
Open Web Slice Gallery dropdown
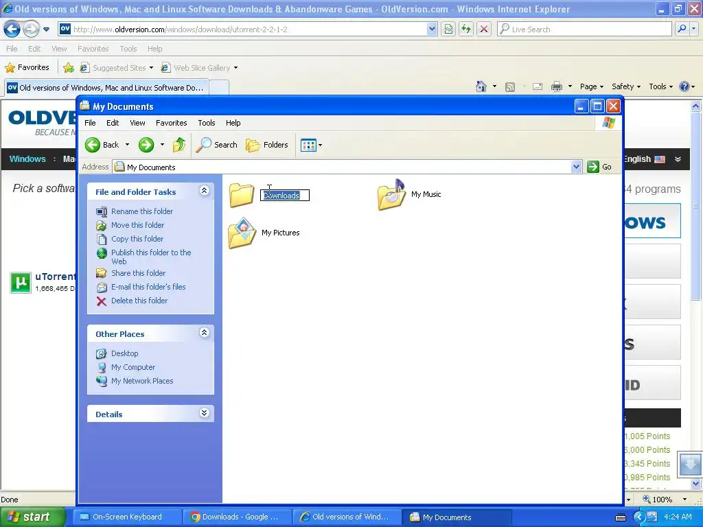[236, 68]
